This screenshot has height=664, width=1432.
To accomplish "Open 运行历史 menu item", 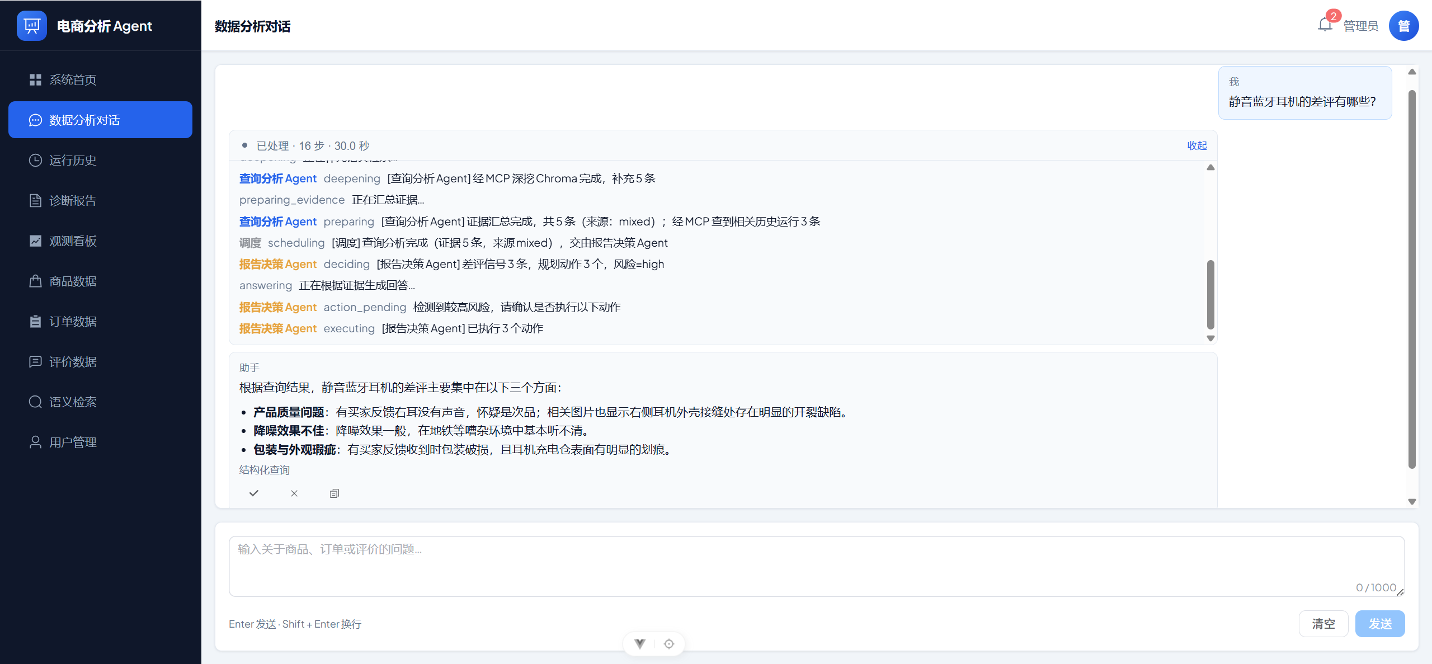I will (100, 161).
